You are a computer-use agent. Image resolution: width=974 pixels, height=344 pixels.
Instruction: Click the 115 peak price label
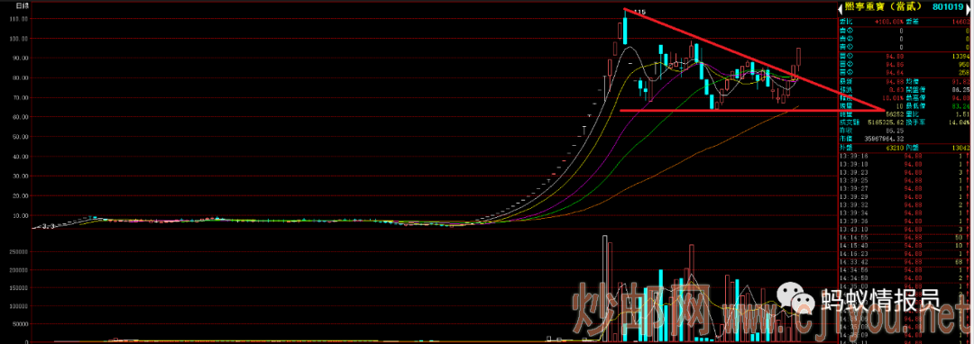[x=639, y=12]
